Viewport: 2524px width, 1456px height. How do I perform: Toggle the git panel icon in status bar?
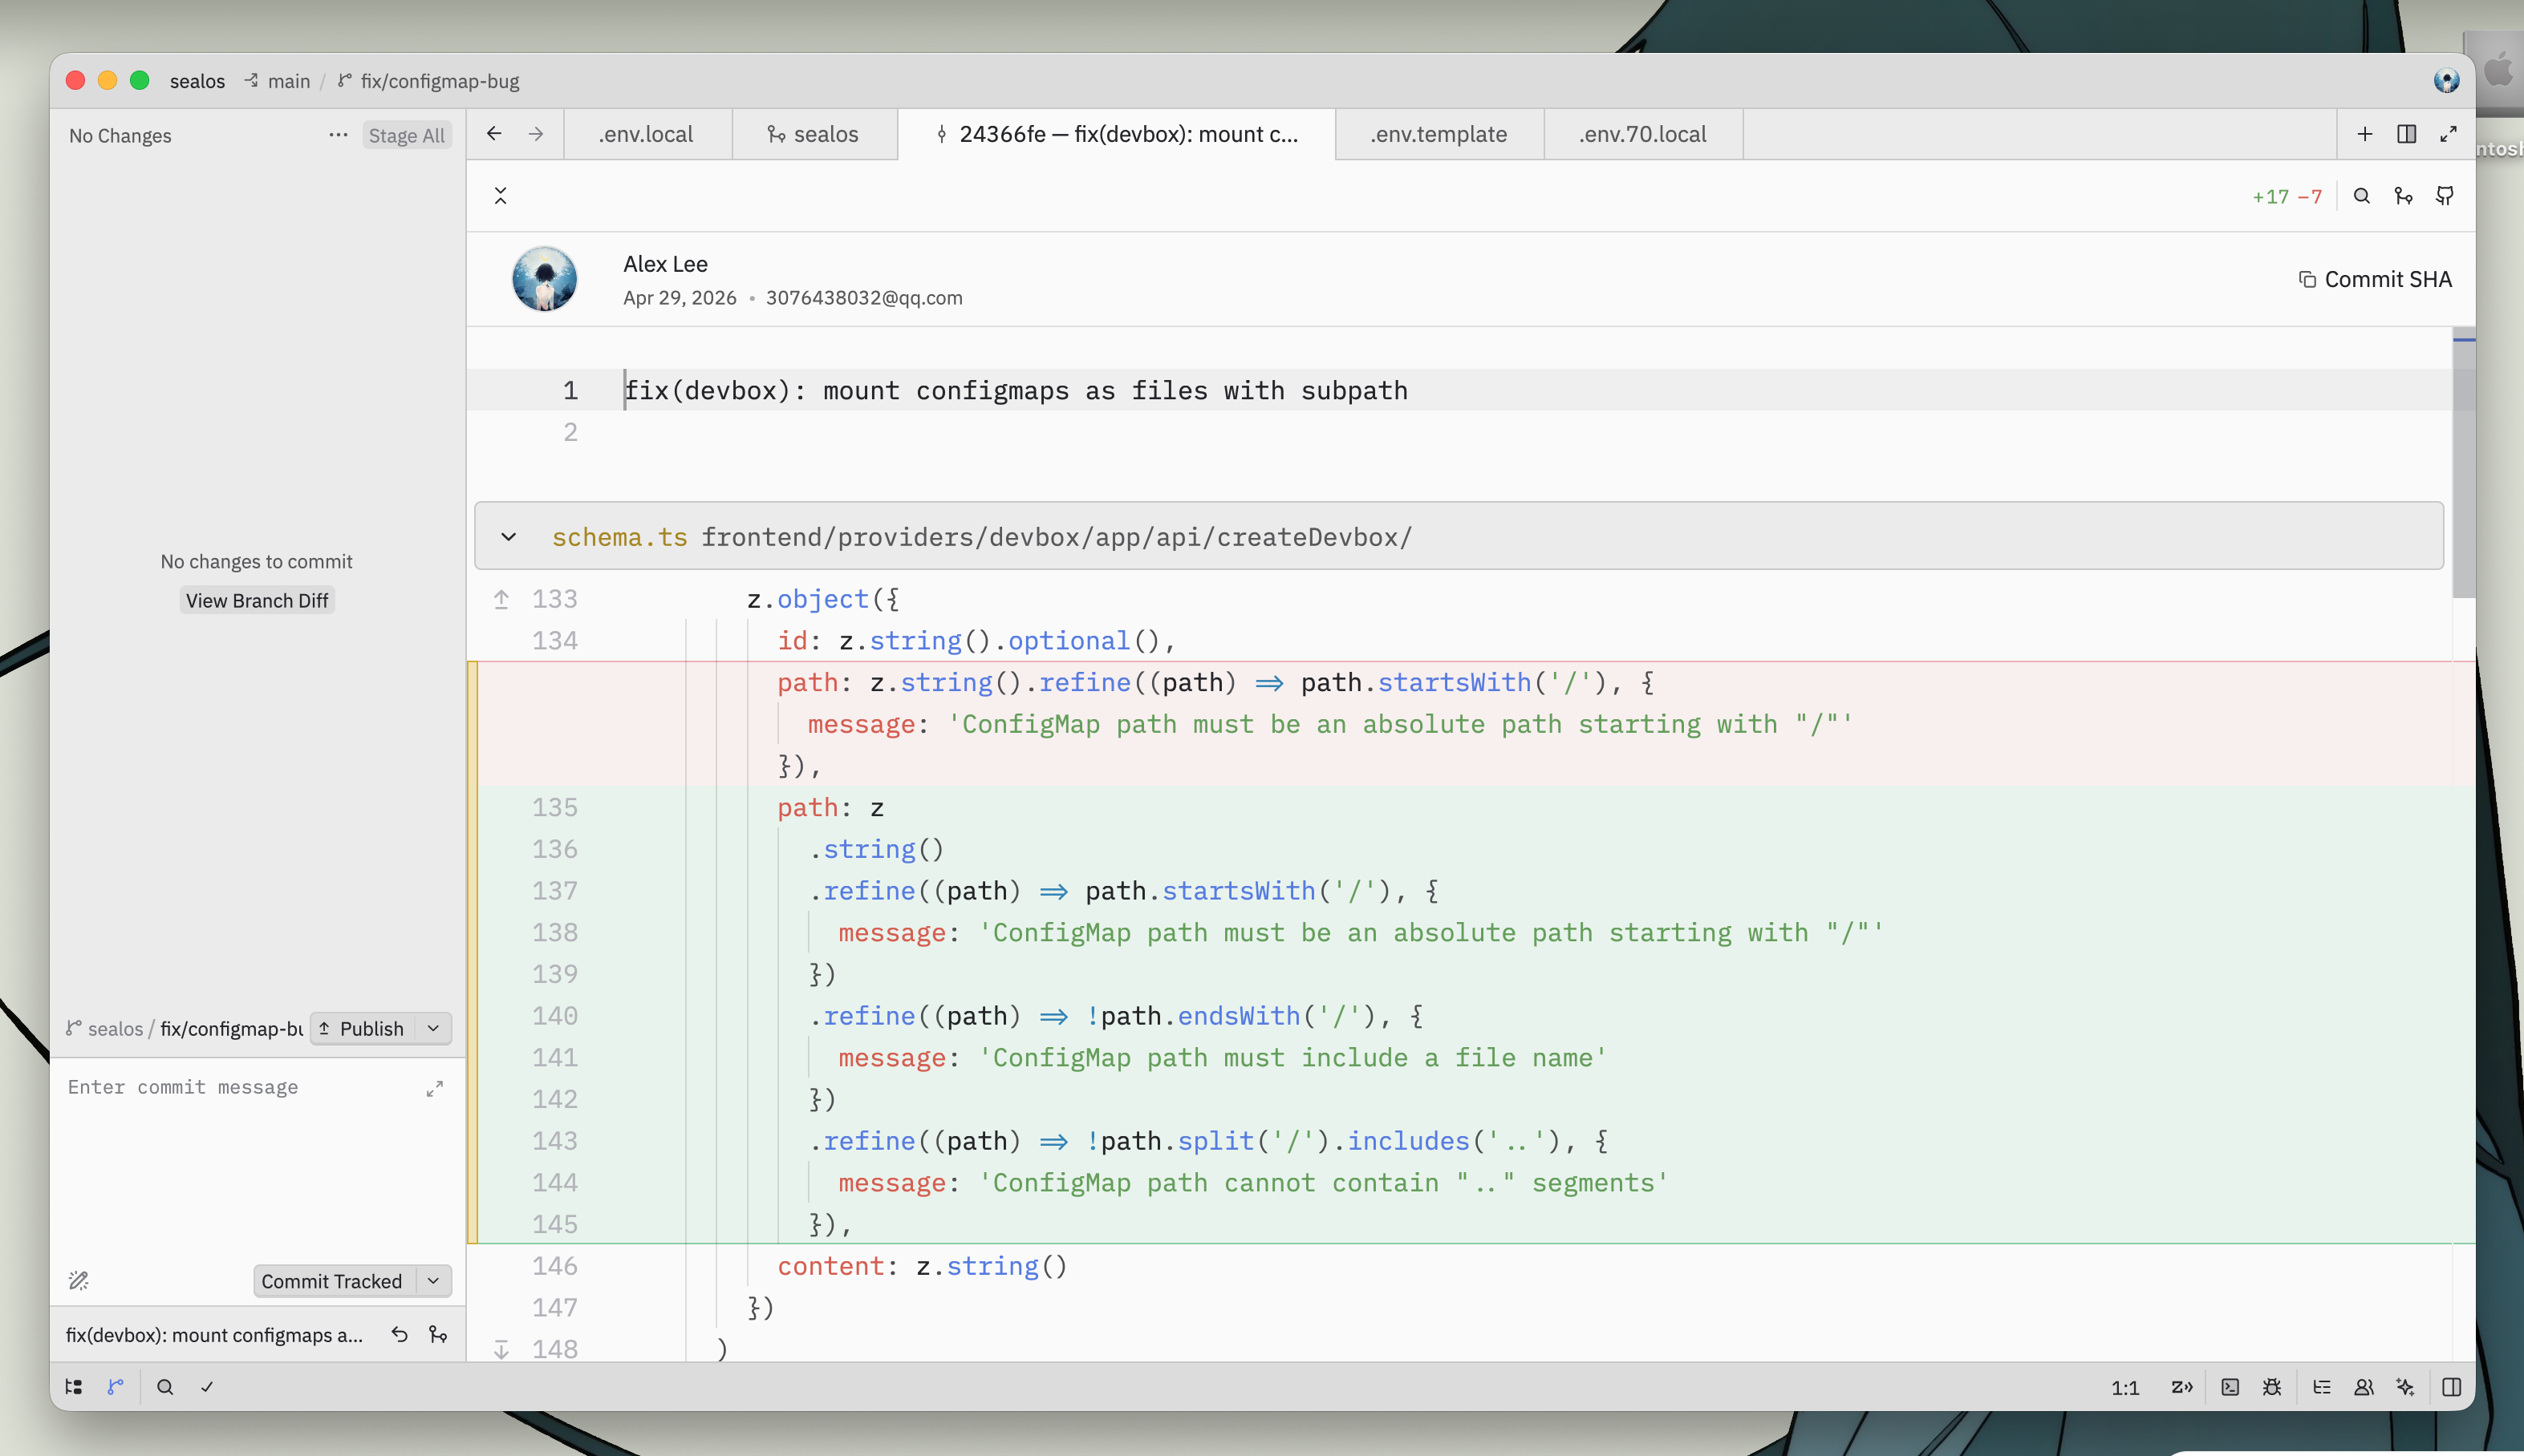click(x=116, y=1387)
